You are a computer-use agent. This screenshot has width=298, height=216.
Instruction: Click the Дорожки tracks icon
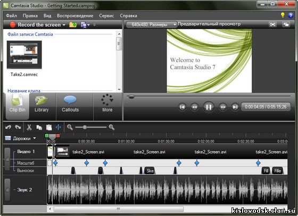tap(8, 138)
